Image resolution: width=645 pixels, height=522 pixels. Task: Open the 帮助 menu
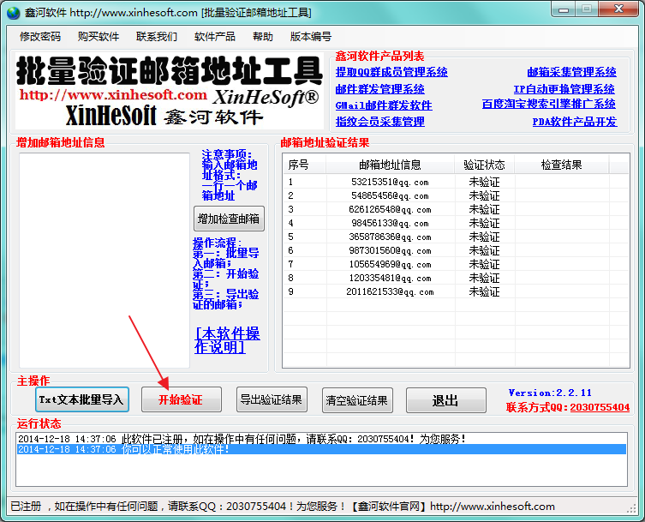263,37
